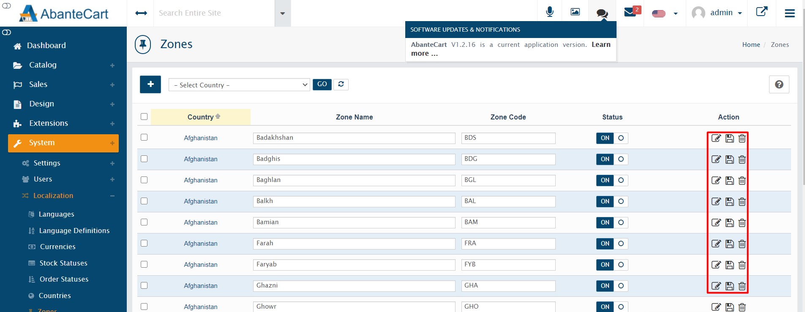Click the refresh reset filter icon

pyautogui.click(x=341, y=84)
